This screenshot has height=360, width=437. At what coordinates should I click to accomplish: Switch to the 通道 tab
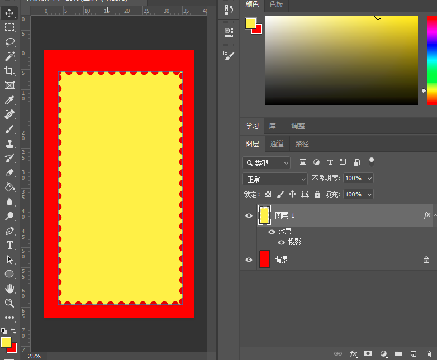[277, 143]
